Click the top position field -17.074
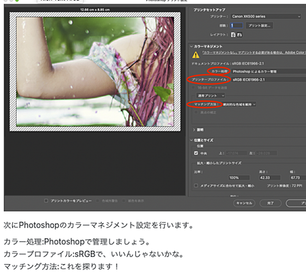 coord(236,153)
